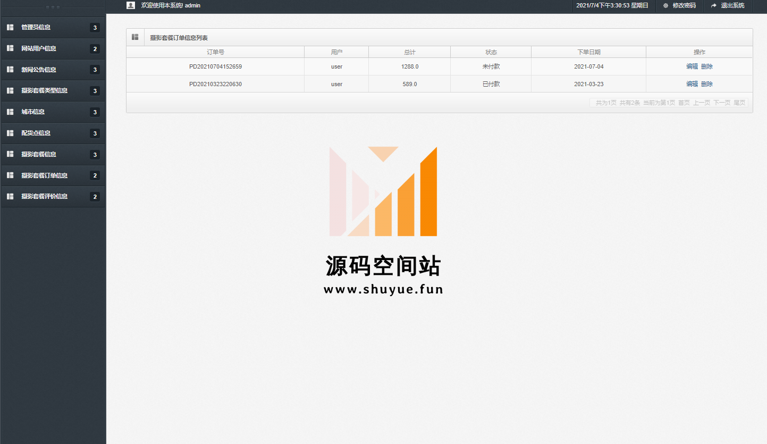Open the 摄影套餐订单信息 menu

[x=53, y=175]
